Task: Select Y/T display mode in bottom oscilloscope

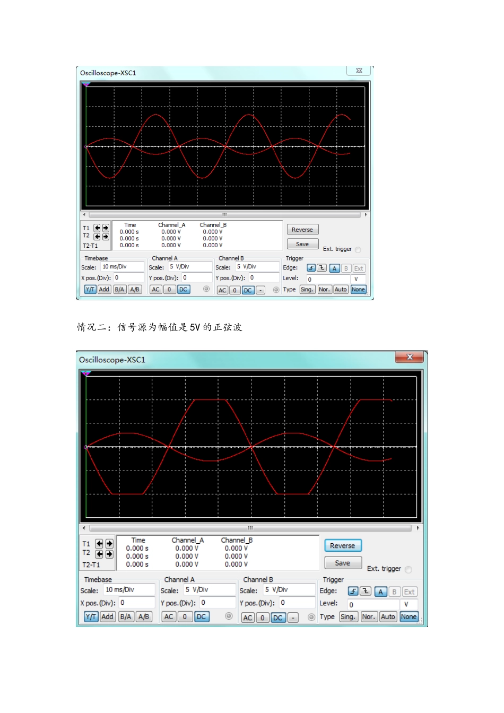Action: click(91, 617)
